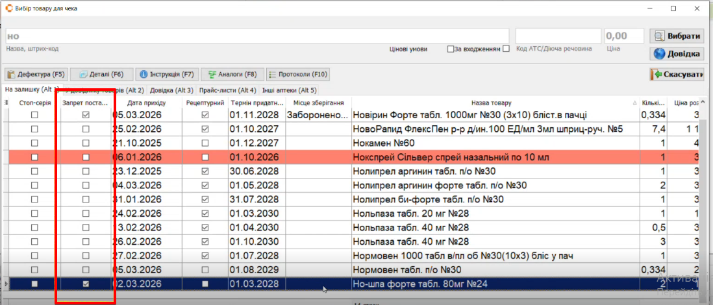Open Довідка help with globe icon
This screenshot has width=713, height=307.
676,54
